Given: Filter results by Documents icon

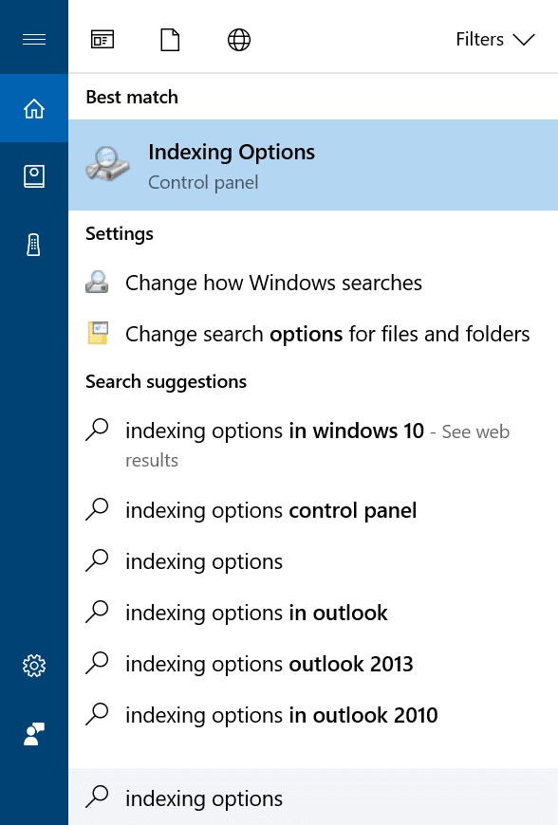Looking at the screenshot, I should [x=170, y=40].
